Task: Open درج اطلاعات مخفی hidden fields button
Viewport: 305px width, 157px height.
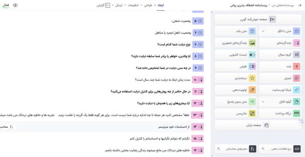Action: (280, 149)
